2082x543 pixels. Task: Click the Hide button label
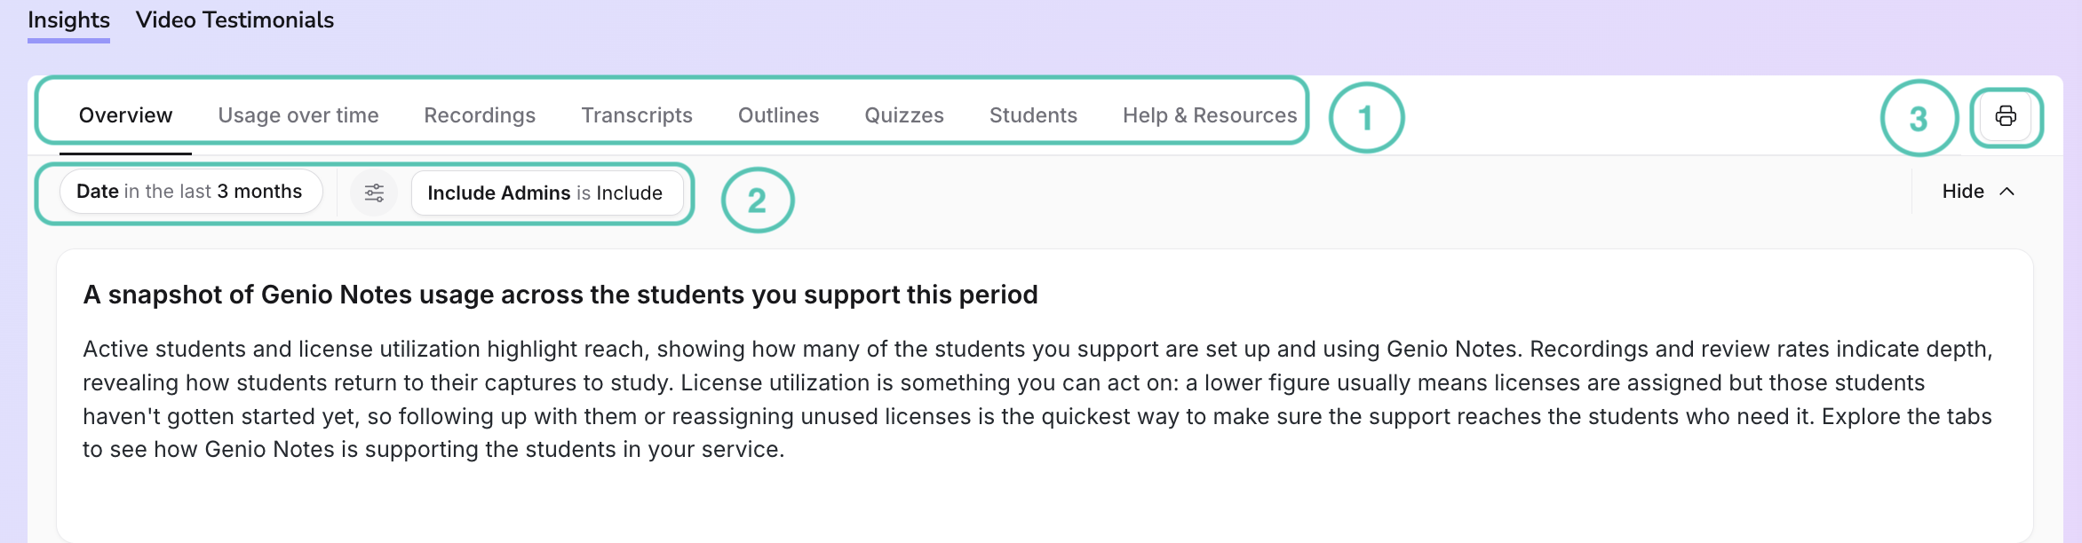coord(1963,192)
